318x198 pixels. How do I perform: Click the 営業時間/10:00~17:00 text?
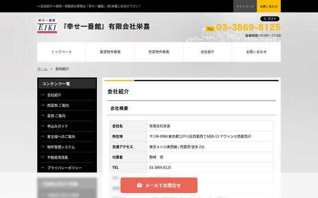(263, 36)
